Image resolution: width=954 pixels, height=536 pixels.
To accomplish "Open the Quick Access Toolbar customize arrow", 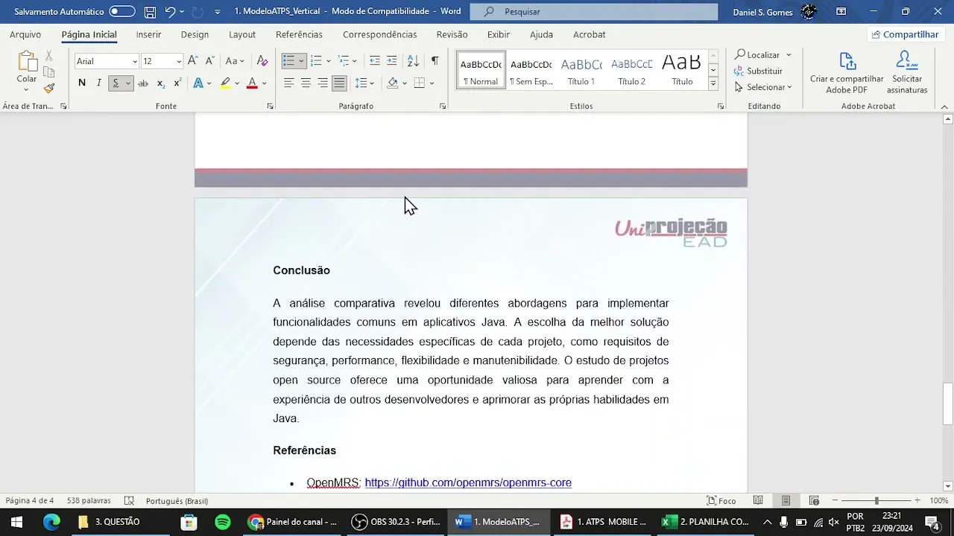I will (x=217, y=12).
